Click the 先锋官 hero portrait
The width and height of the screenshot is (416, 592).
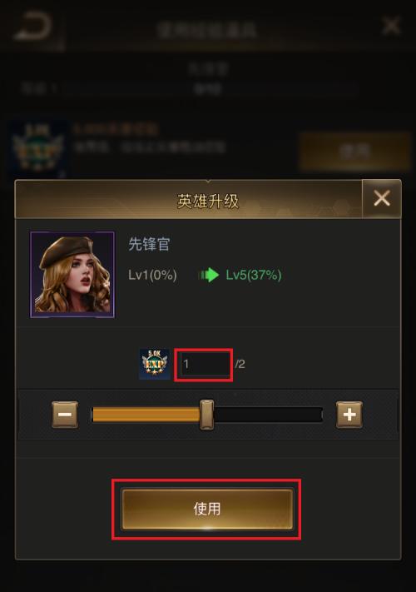coord(72,275)
